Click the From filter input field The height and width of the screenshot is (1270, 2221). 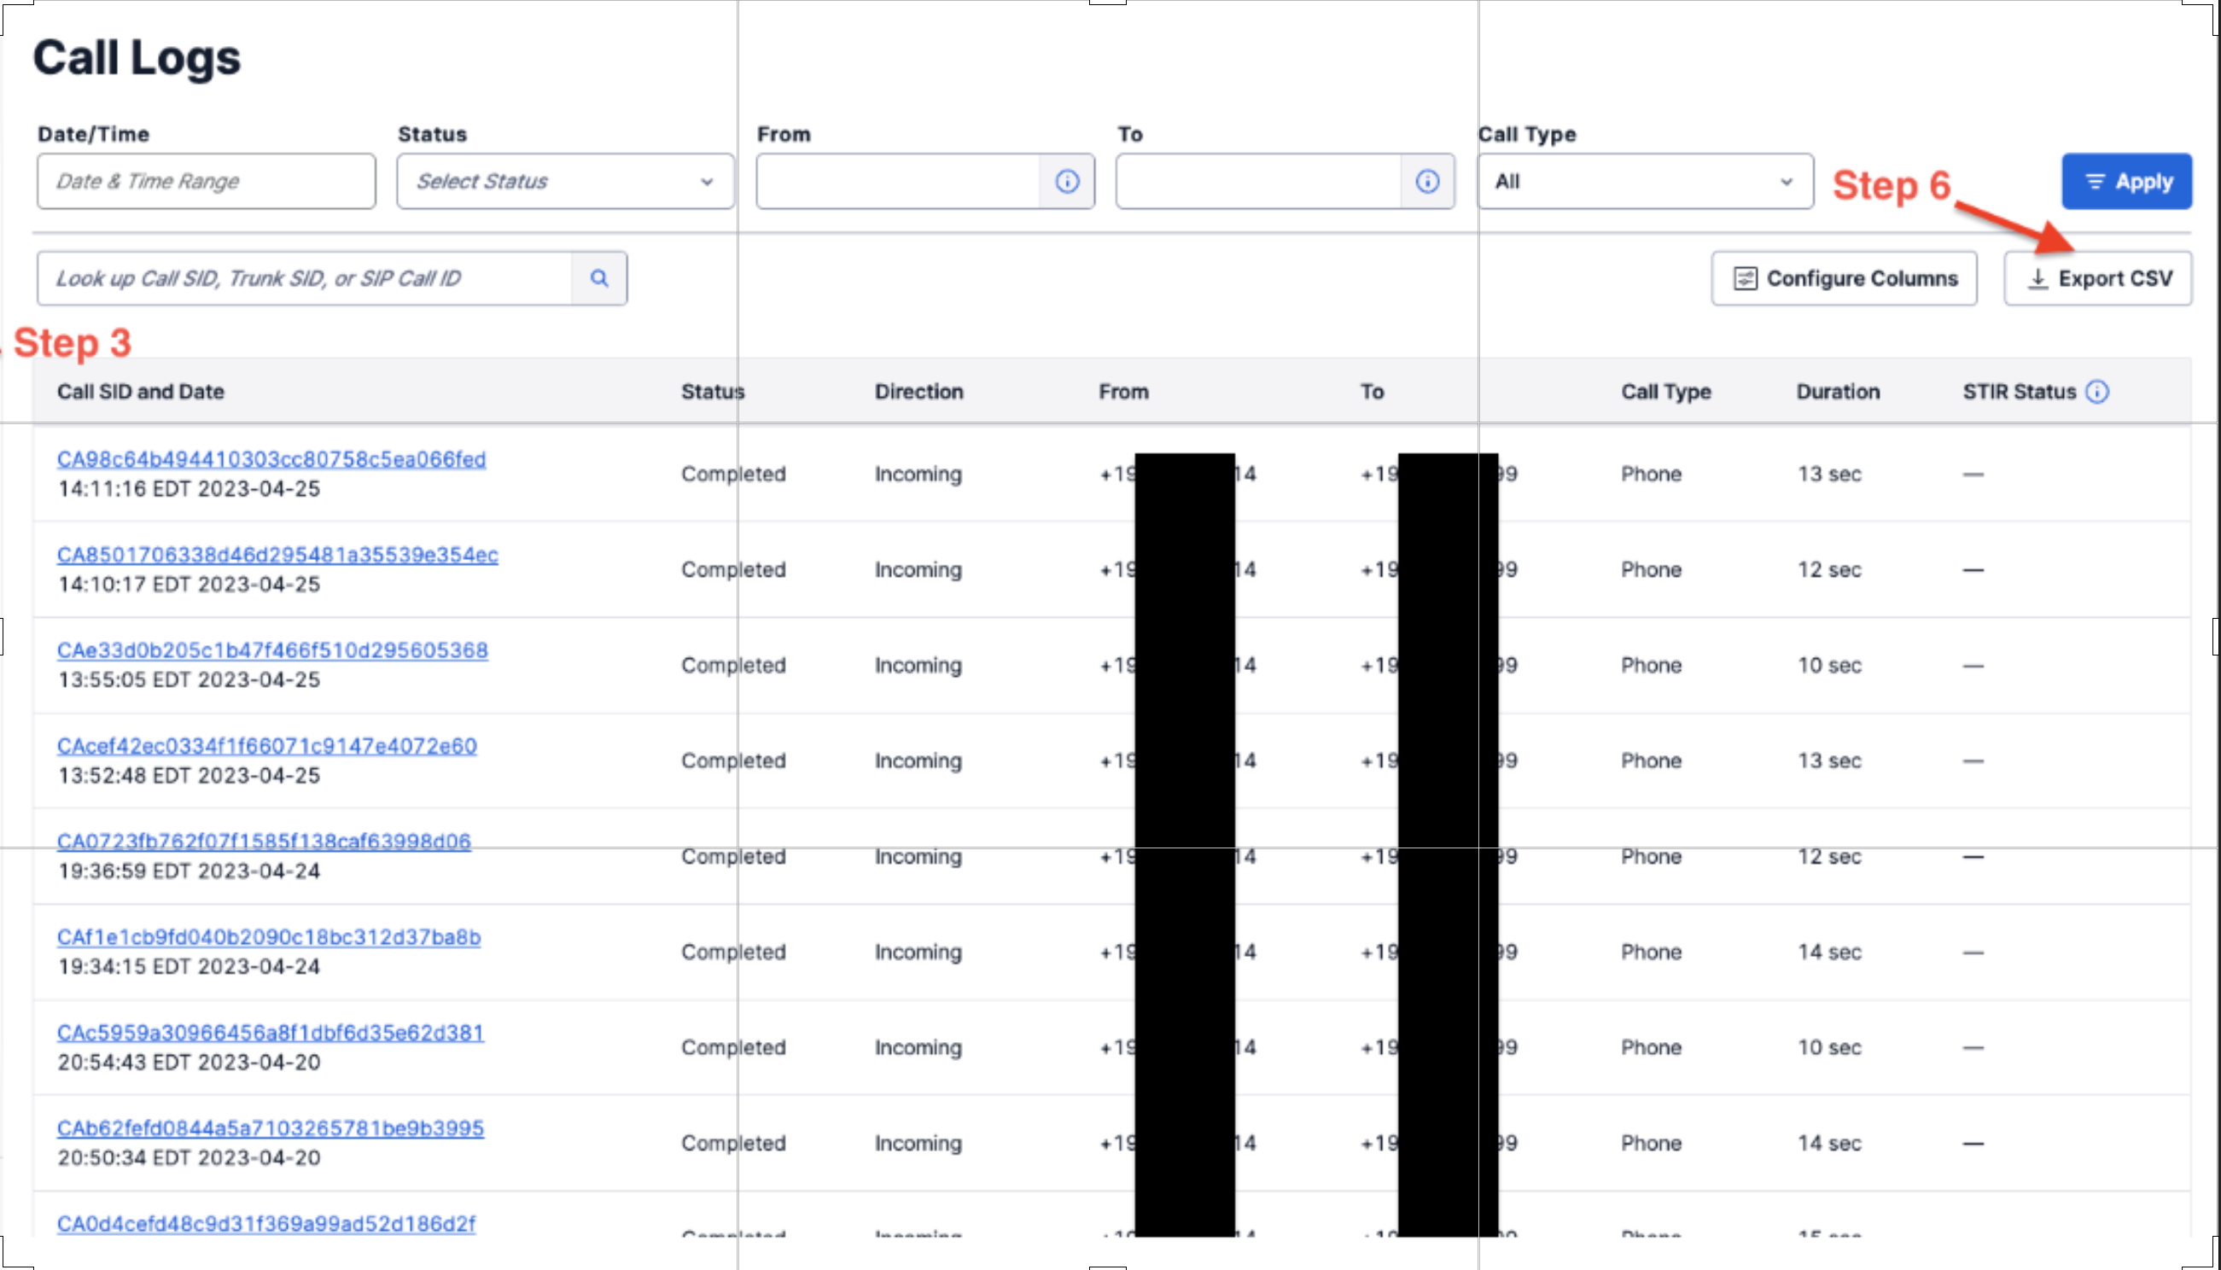[x=899, y=182]
